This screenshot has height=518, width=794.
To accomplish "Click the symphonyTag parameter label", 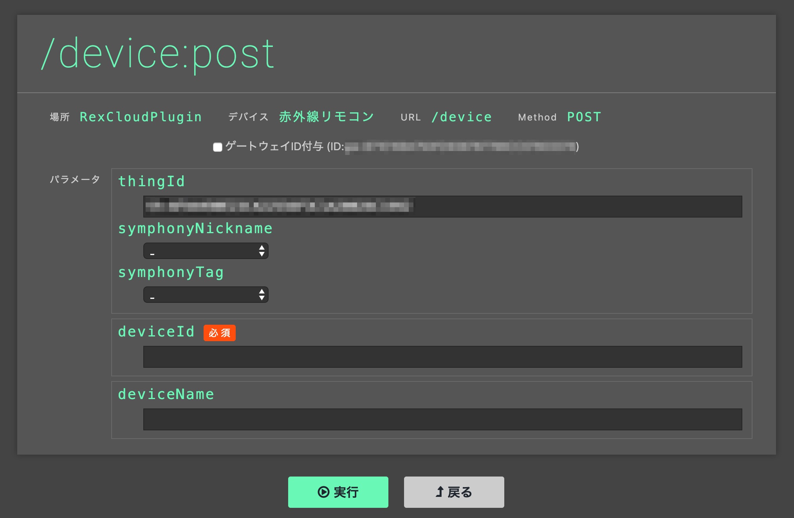I will 171,272.
